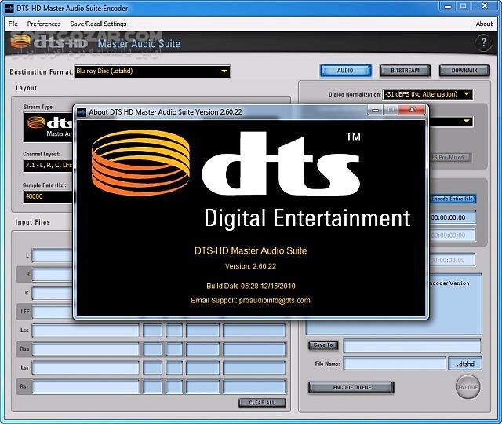Click the C channel input file field
502x424 pixels.
click(53, 293)
